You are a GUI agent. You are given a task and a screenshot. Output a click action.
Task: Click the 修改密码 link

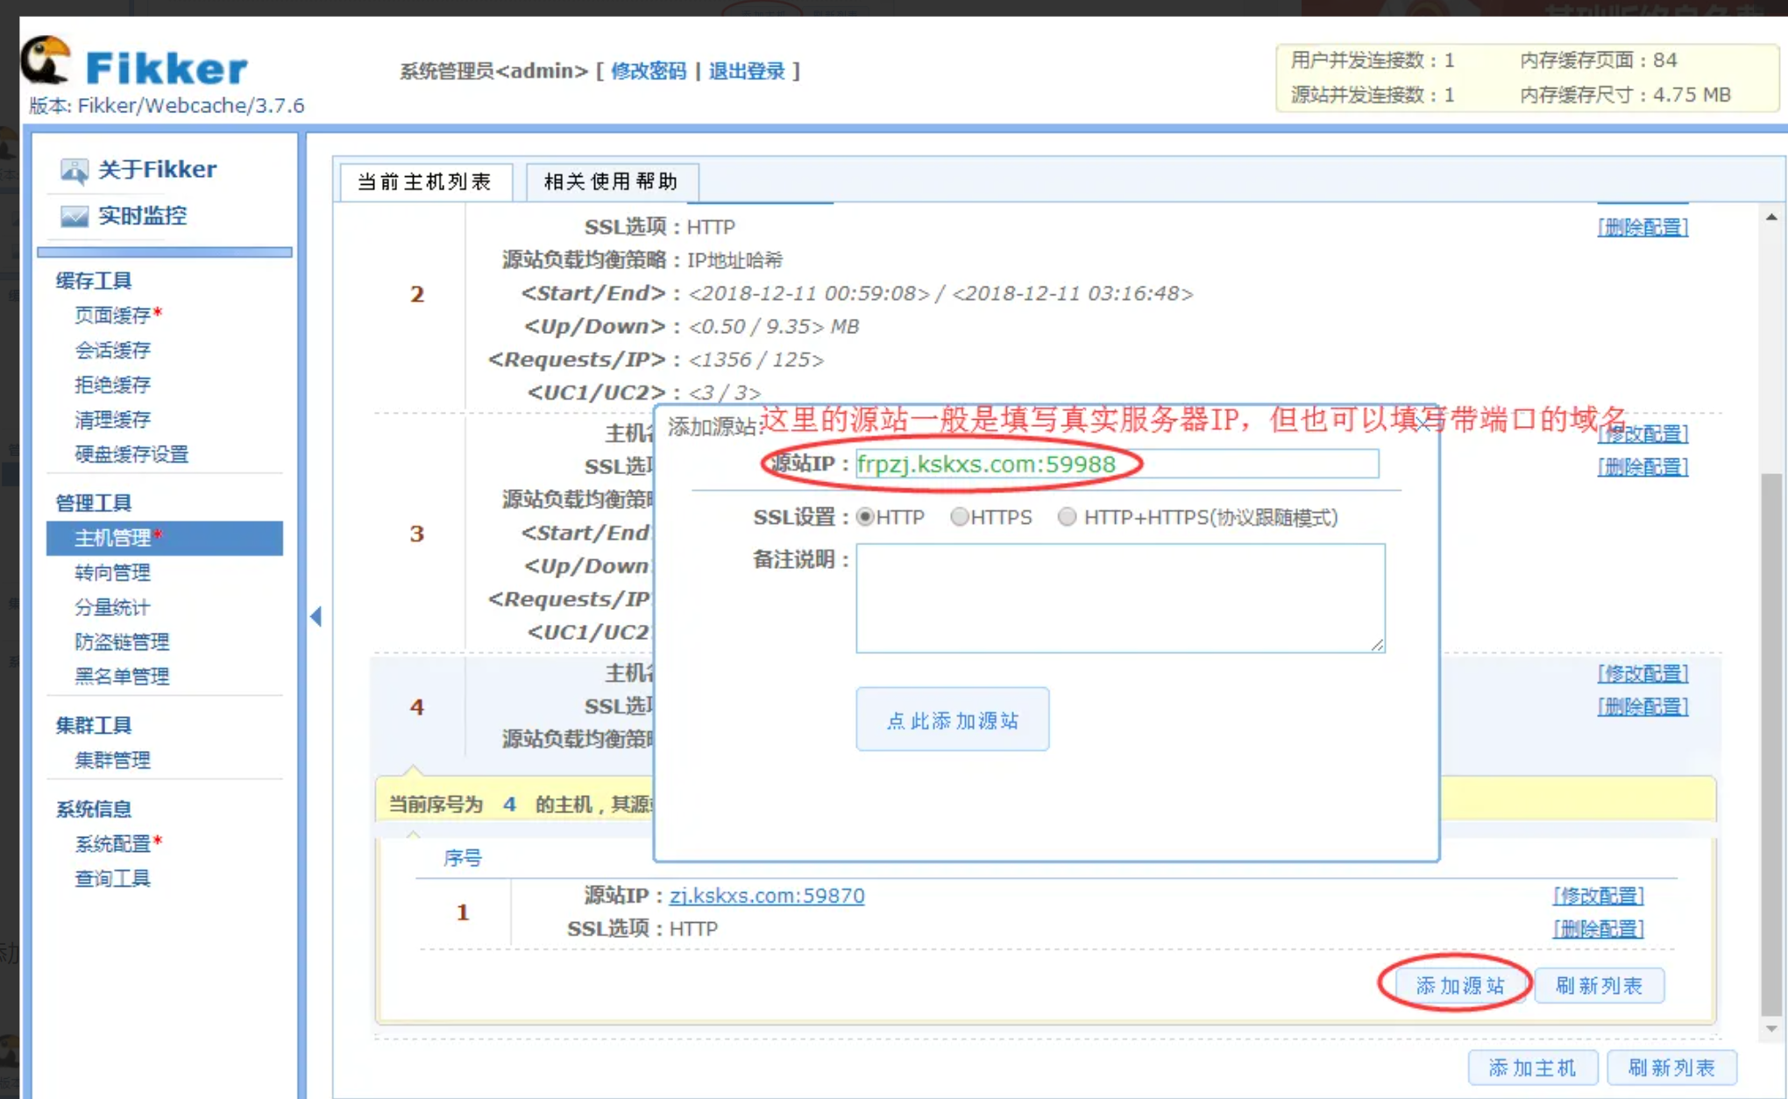[x=649, y=71]
